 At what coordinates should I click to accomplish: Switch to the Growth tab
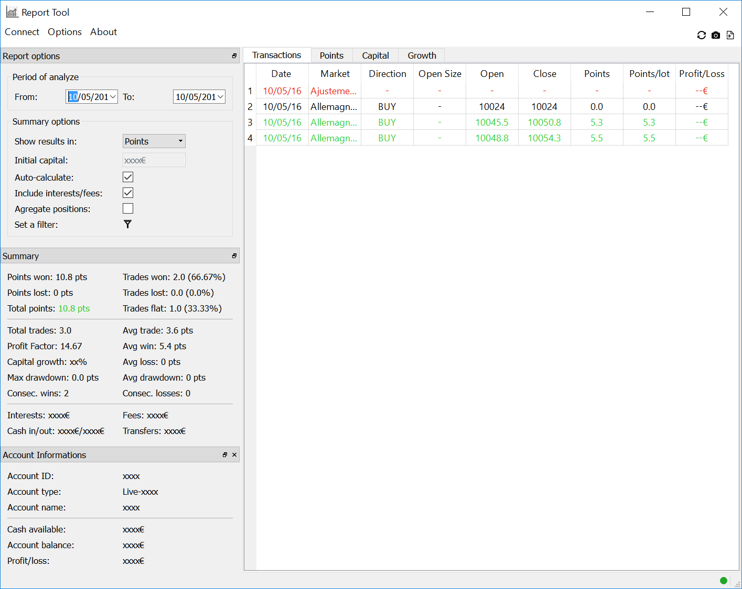[x=422, y=55]
